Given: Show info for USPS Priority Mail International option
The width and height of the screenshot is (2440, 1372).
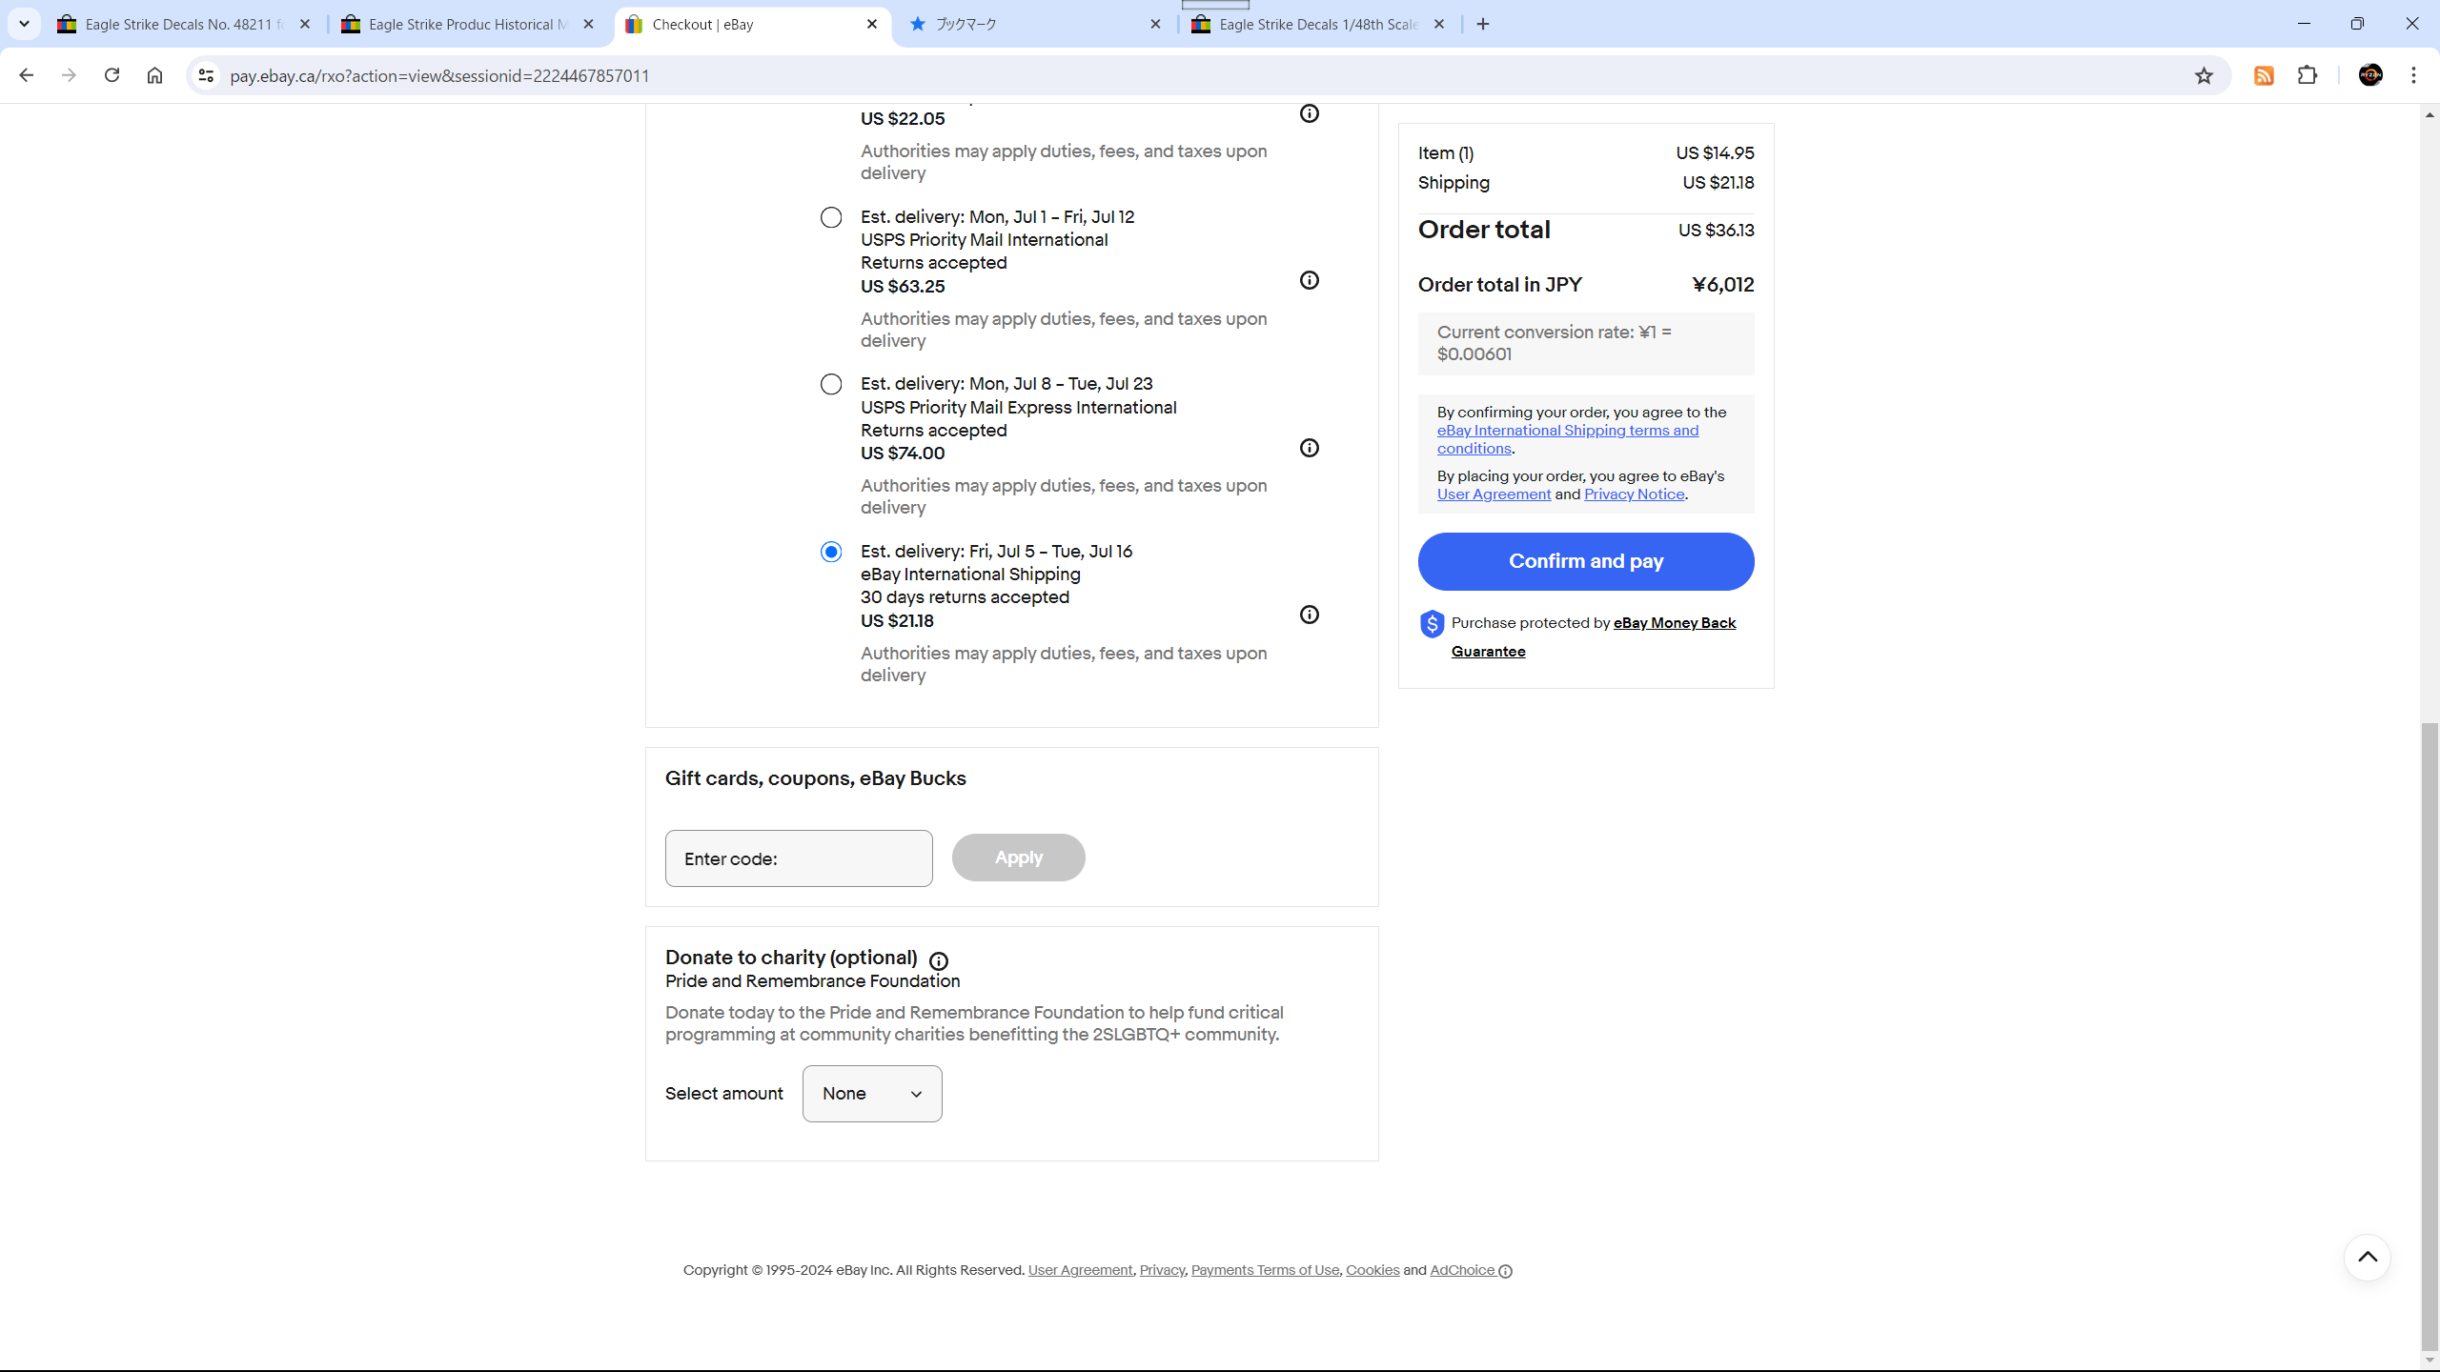Looking at the screenshot, I should [x=1310, y=280].
